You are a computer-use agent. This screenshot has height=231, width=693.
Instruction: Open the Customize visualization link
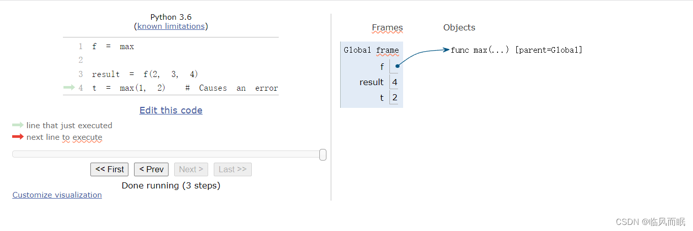point(57,195)
